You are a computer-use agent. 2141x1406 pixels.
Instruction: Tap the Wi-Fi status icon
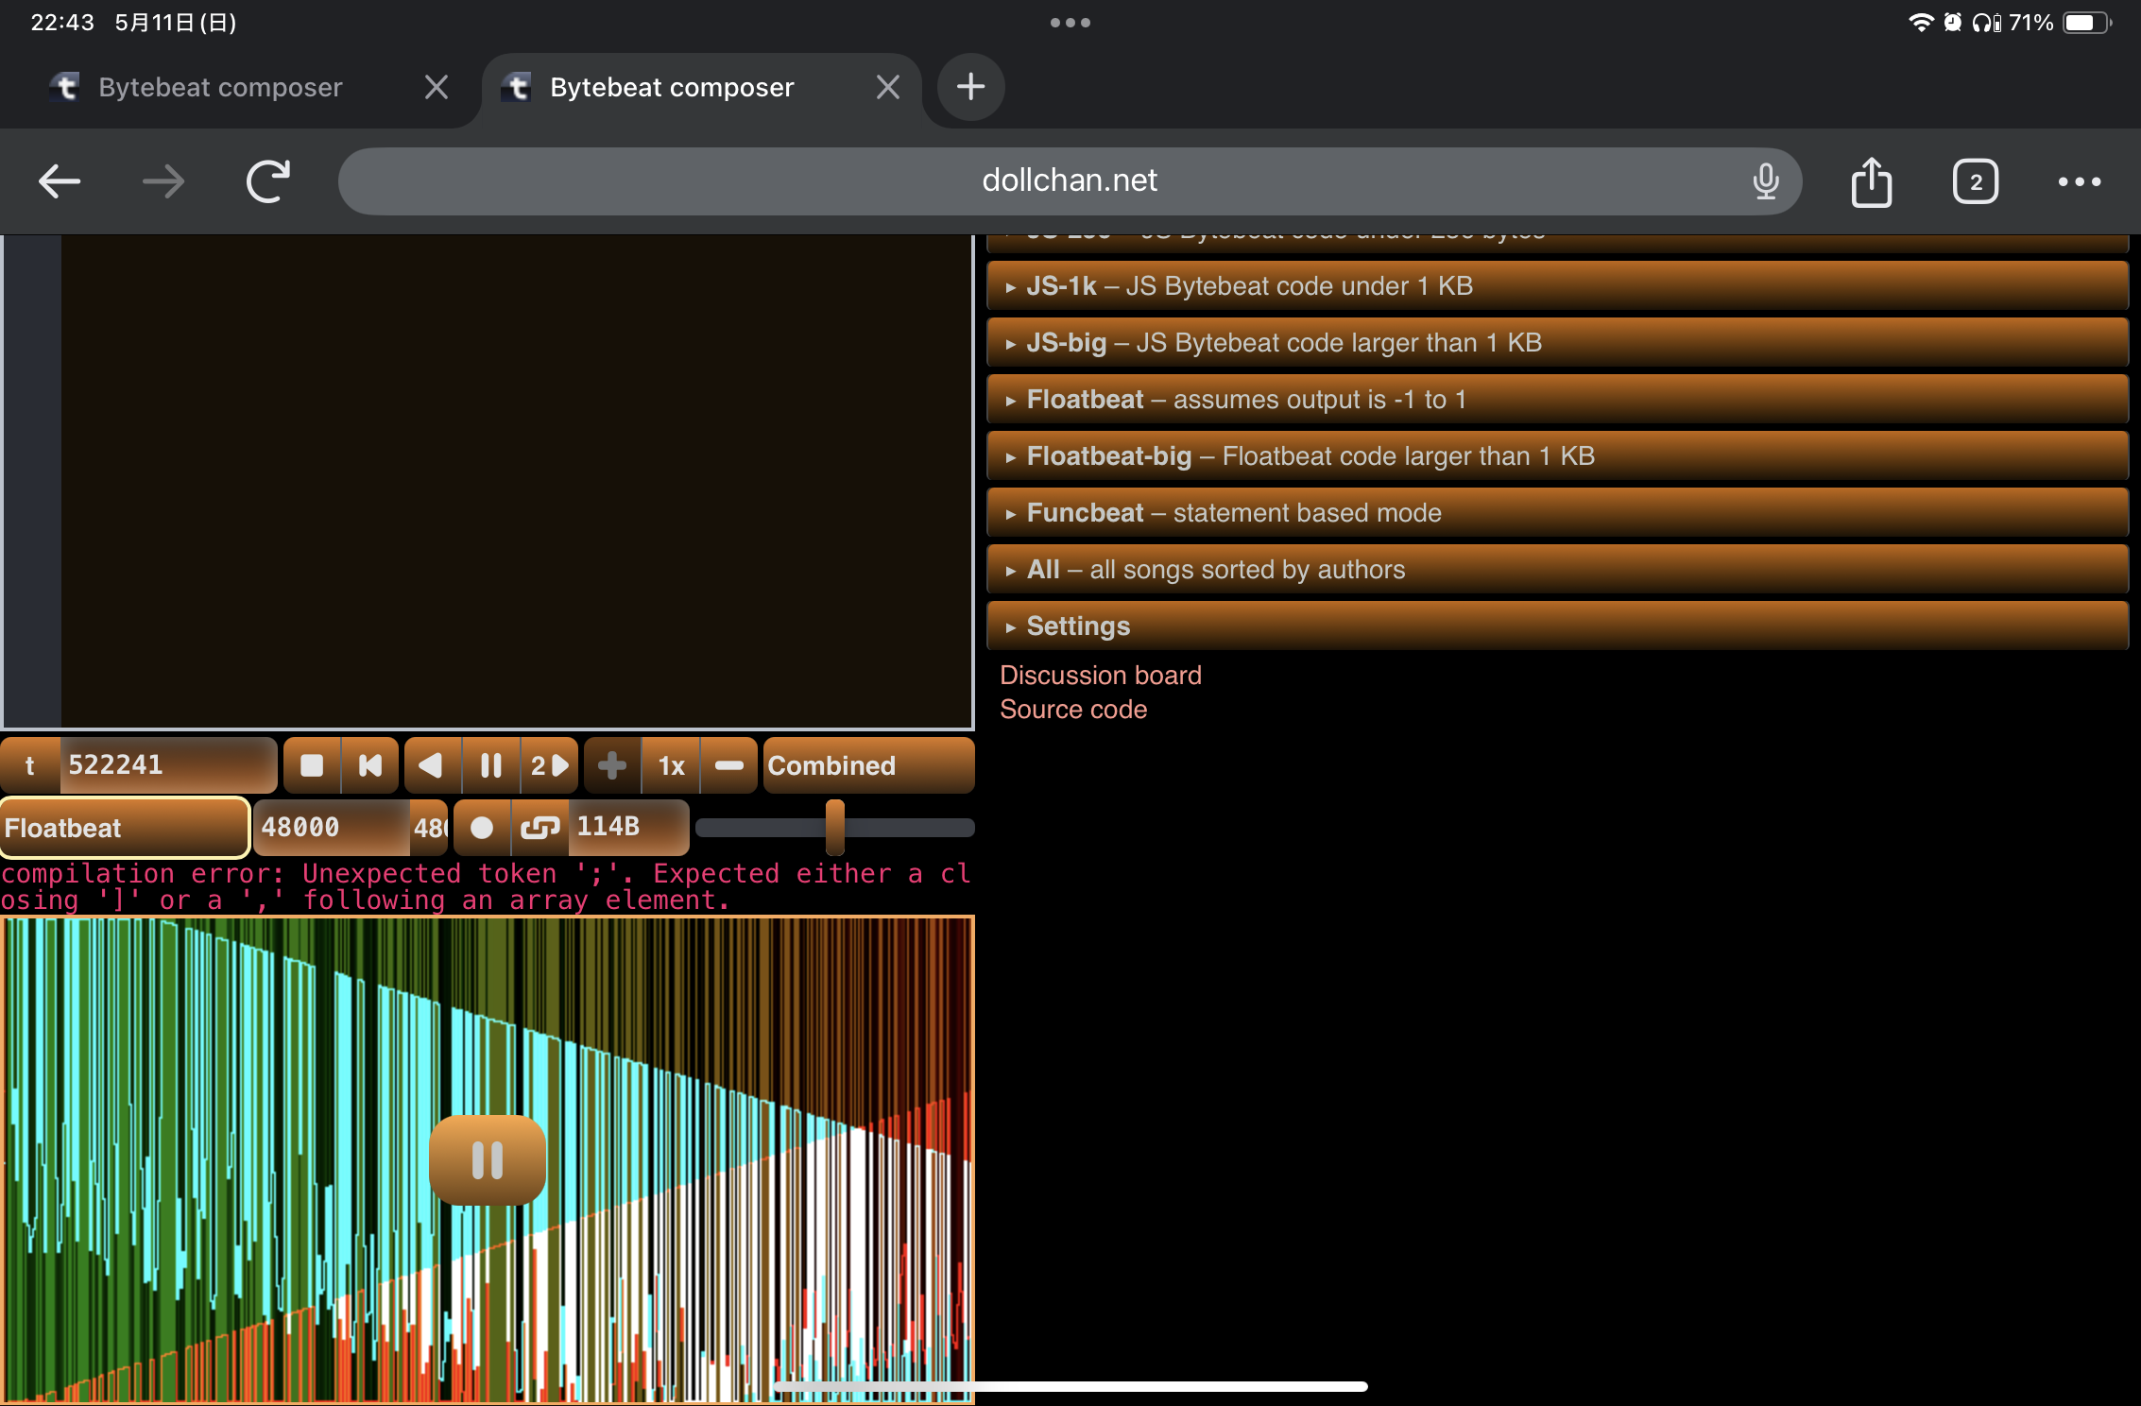click(x=1920, y=23)
